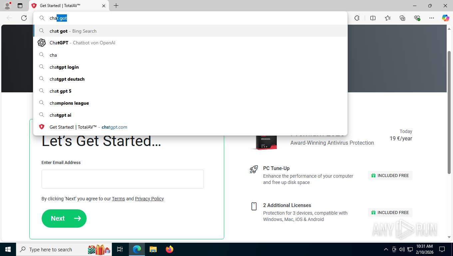453x256 pixels.
Task: Open the Windows Start menu
Action: (8, 249)
